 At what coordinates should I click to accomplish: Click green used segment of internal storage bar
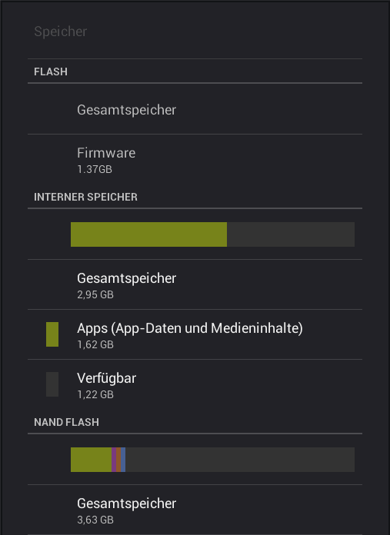tap(148, 234)
